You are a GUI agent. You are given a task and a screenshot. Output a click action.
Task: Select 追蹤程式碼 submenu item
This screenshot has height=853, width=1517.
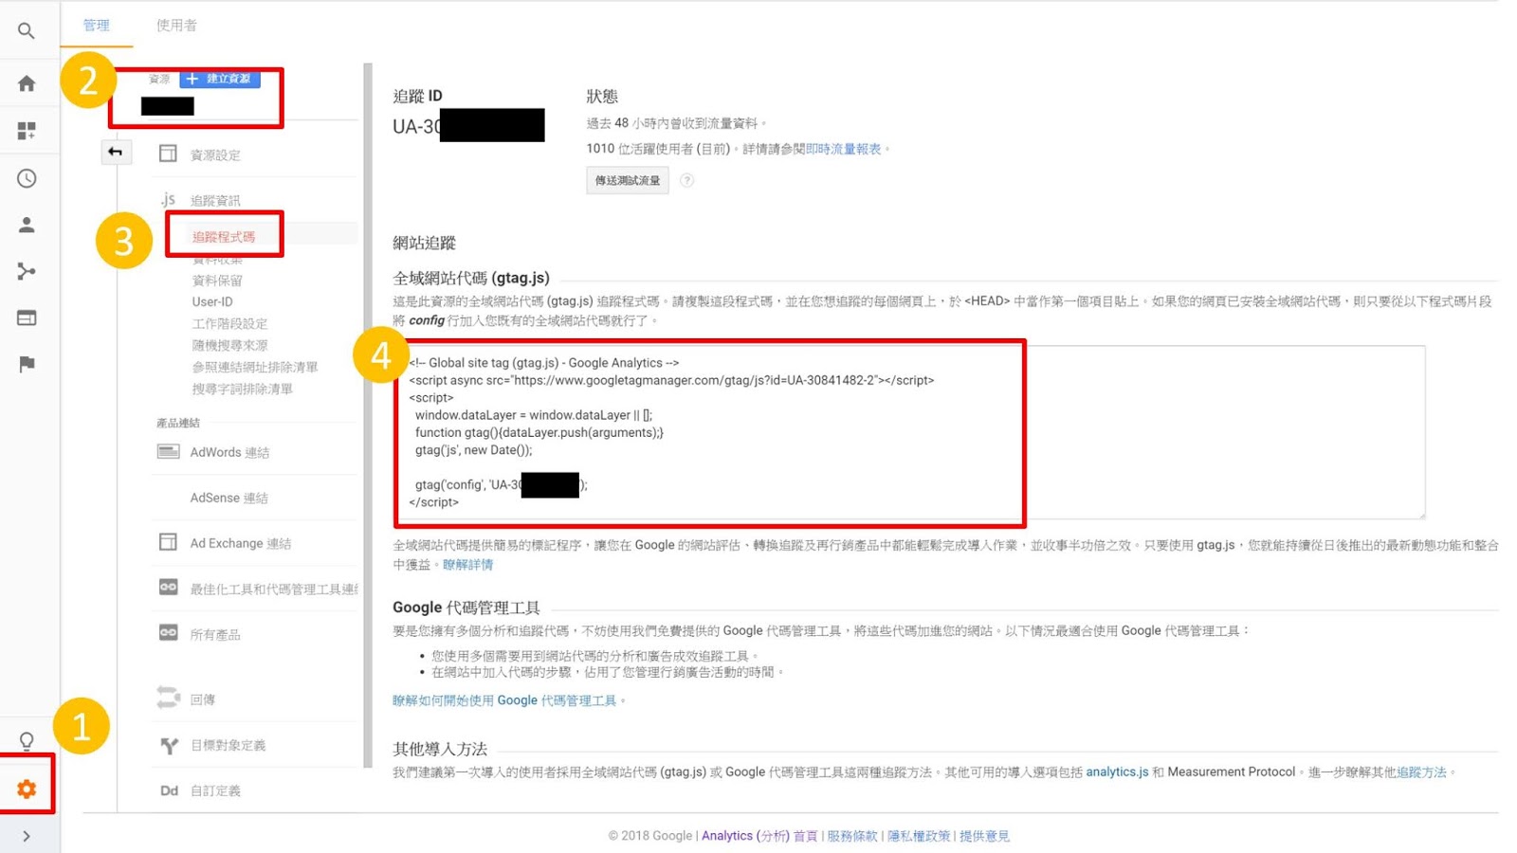tap(224, 237)
